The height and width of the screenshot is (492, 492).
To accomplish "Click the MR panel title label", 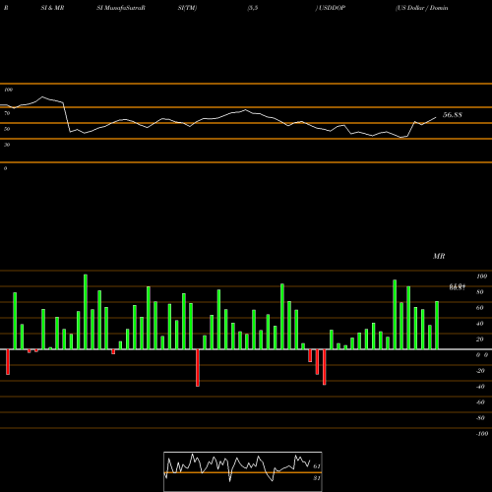I will 439,256.
